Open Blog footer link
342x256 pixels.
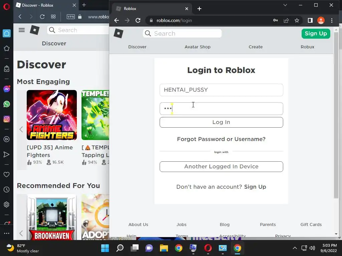click(225, 224)
